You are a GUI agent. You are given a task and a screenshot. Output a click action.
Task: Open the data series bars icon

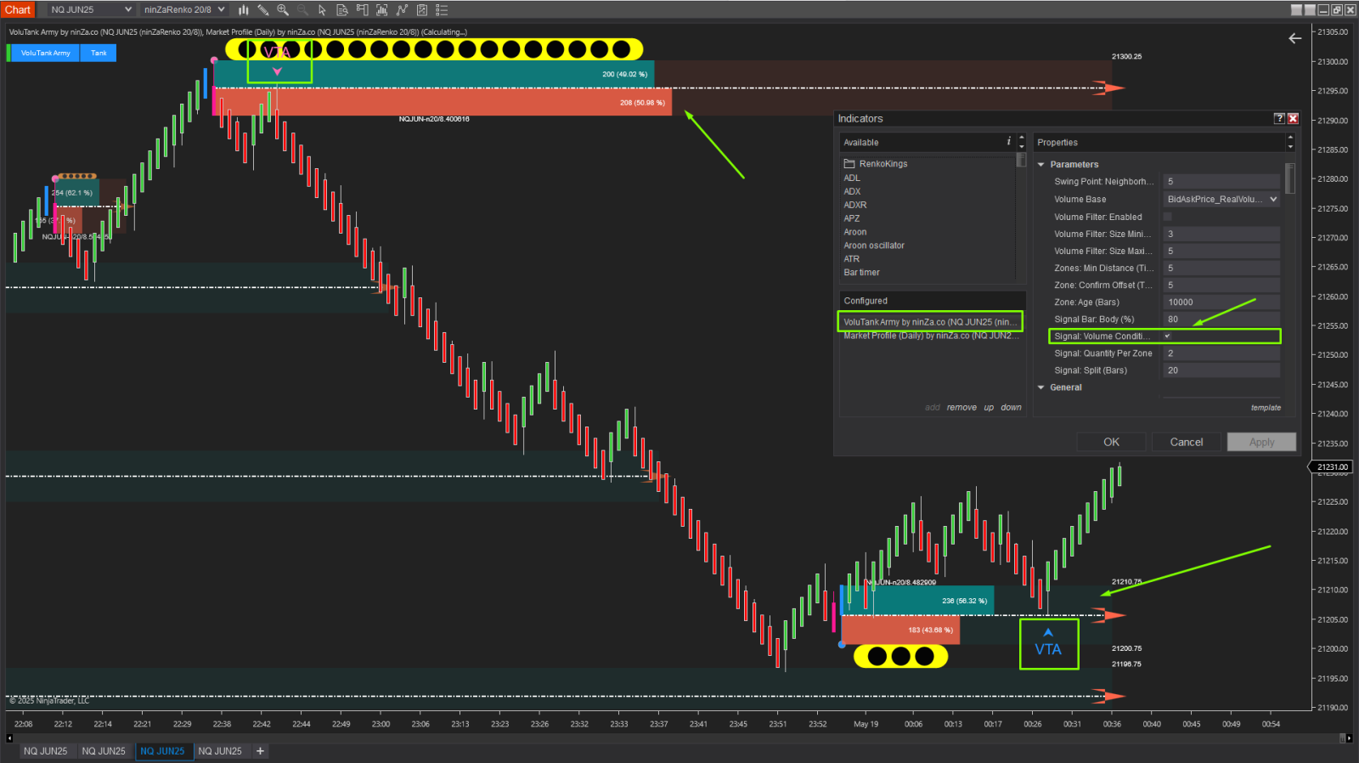point(382,10)
